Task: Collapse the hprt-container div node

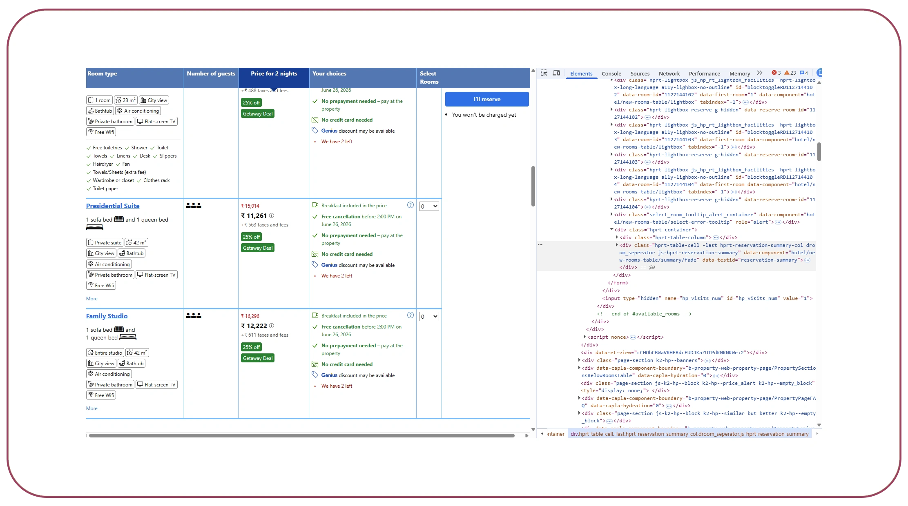Action: coord(611,230)
